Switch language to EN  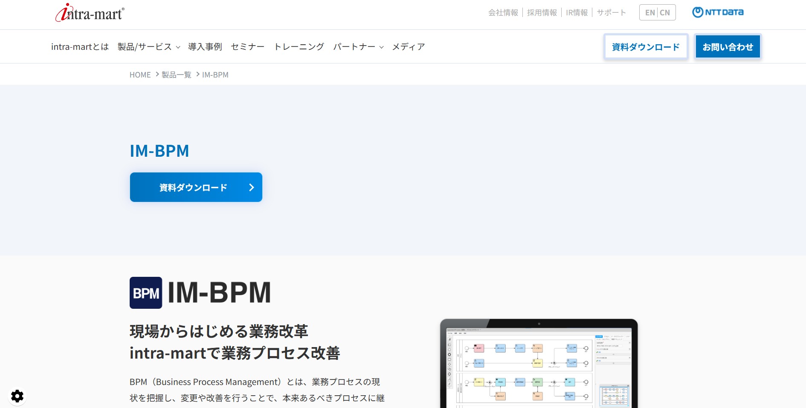pyautogui.click(x=650, y=13)
